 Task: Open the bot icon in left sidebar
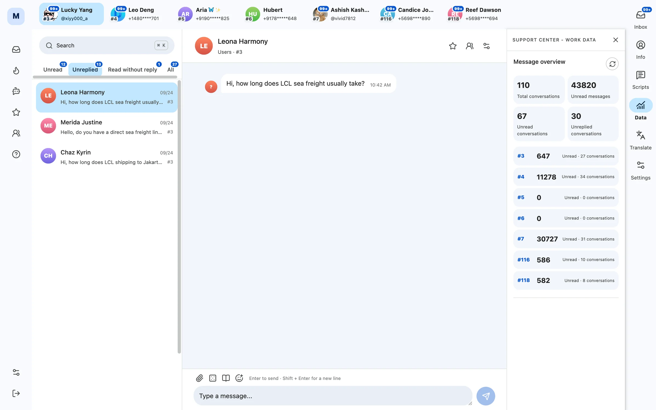tap(16, 91)
